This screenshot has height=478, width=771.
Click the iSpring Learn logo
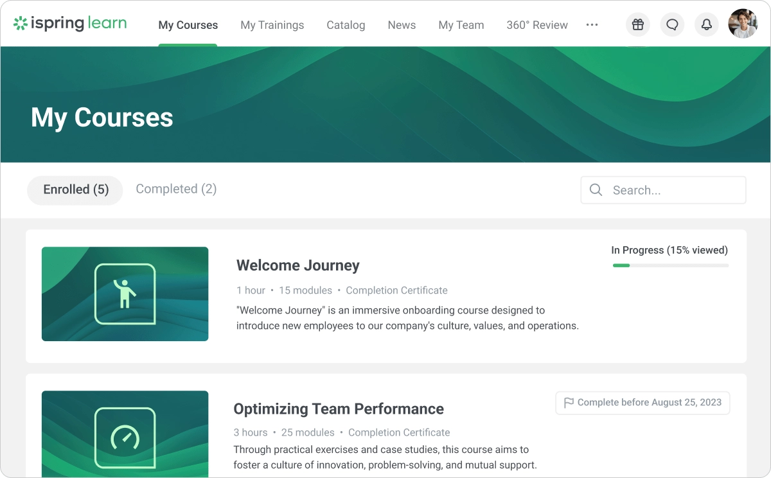[70, 24]
